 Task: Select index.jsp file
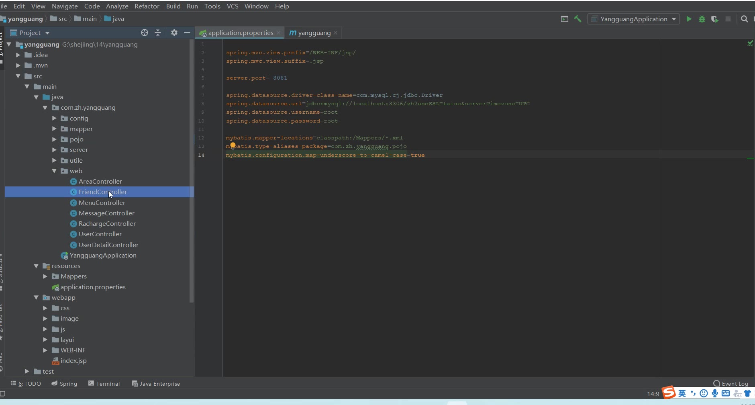(73, 361)
